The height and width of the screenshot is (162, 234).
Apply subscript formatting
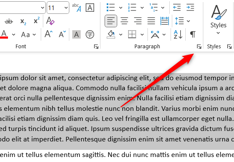pos(23,21)
